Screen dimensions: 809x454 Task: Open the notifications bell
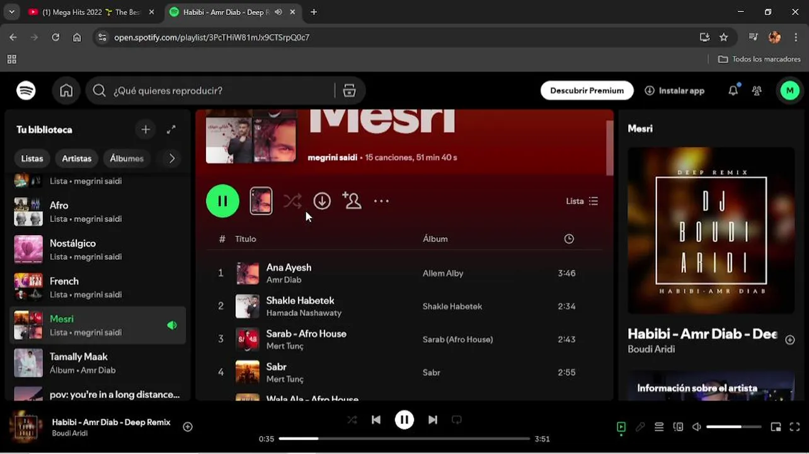coord(733,91)
